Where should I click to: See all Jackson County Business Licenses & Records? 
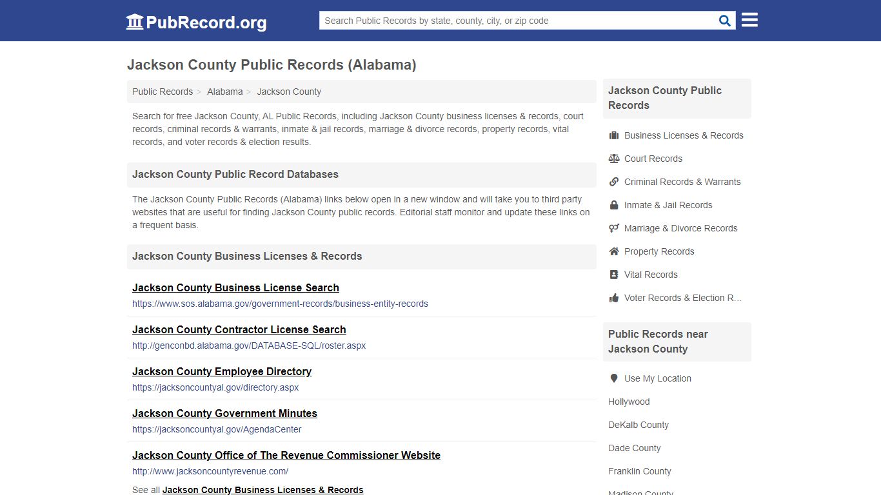[263, 490]
